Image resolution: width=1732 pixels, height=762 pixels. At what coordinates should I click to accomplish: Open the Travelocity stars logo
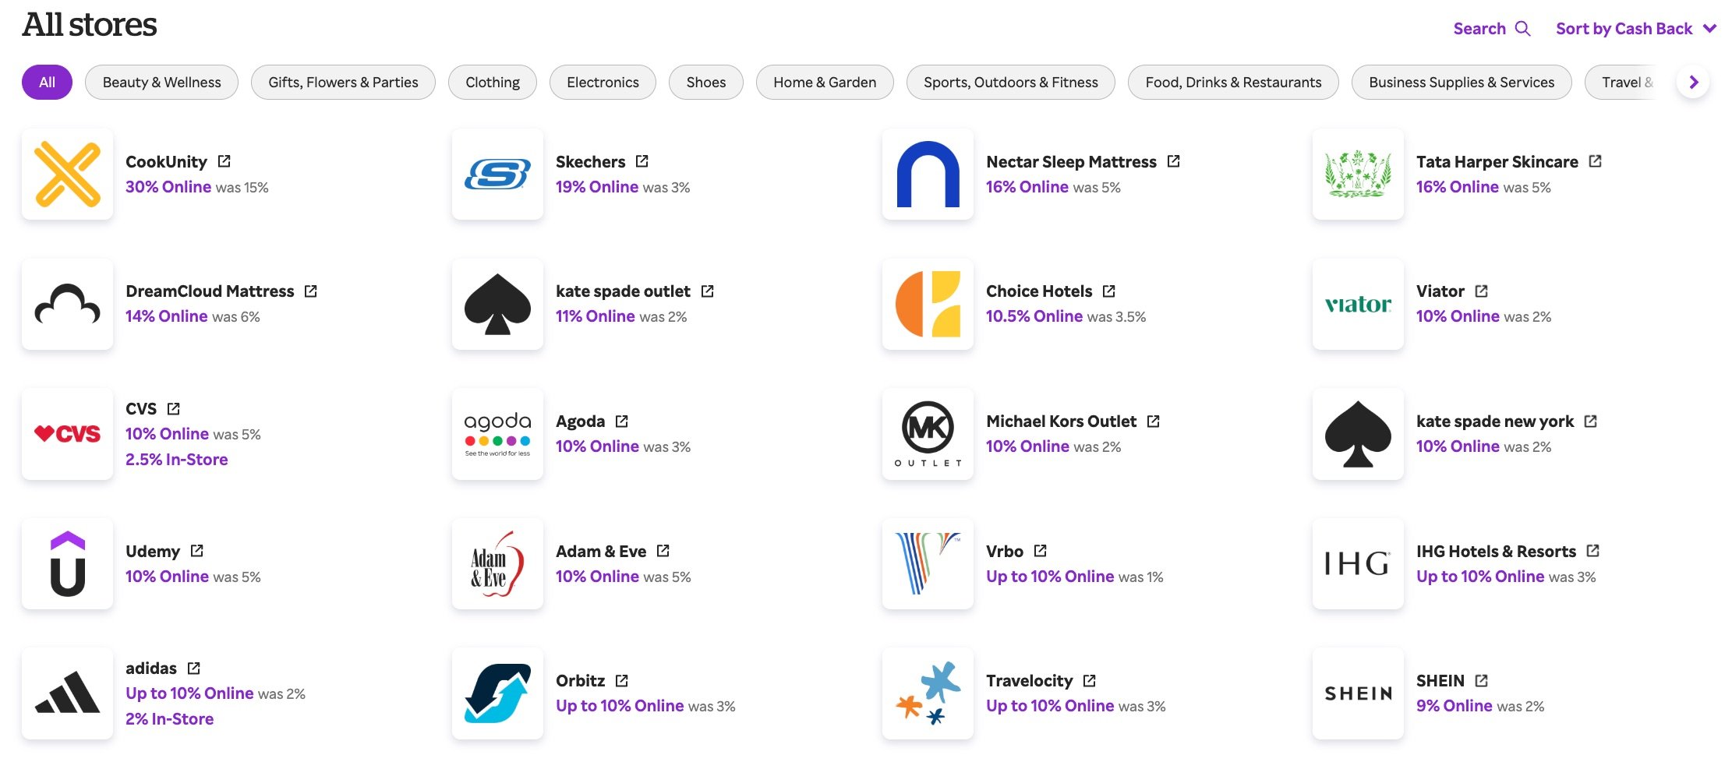click(x=928, y=693)
